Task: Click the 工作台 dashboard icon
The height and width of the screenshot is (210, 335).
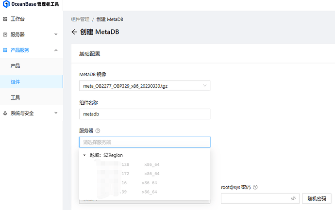Action: pyautogui.click(x=5, y=19)
